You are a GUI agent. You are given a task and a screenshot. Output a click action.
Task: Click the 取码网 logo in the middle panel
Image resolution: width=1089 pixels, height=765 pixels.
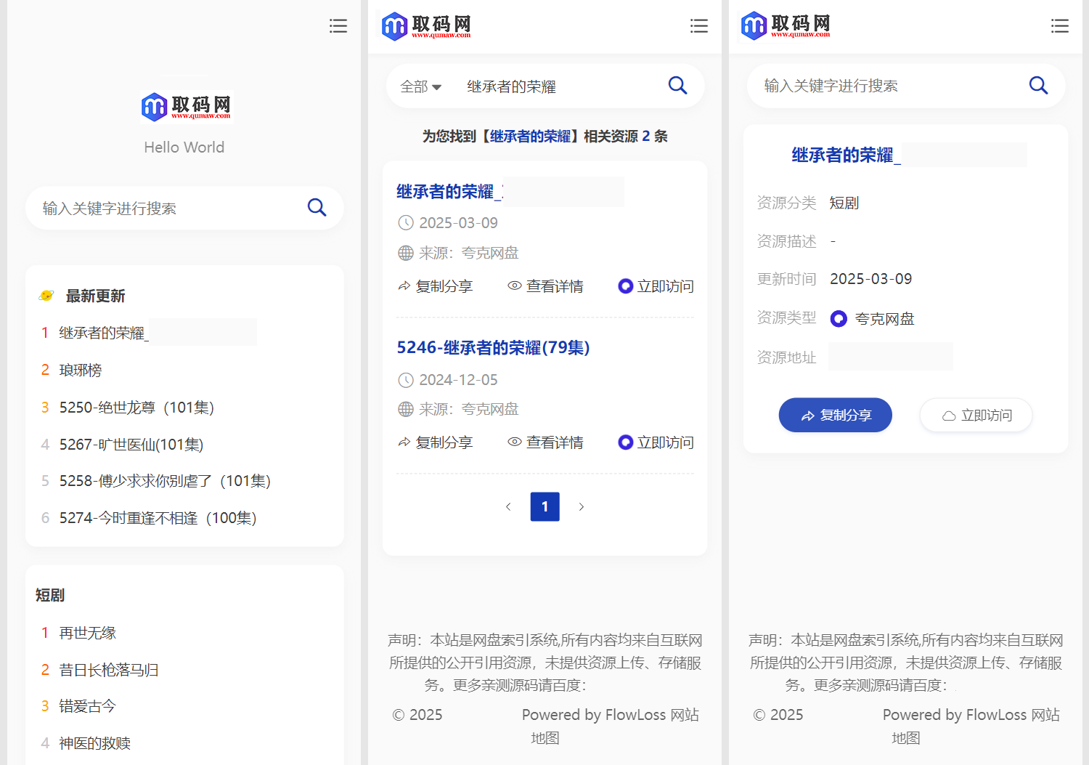425,25
